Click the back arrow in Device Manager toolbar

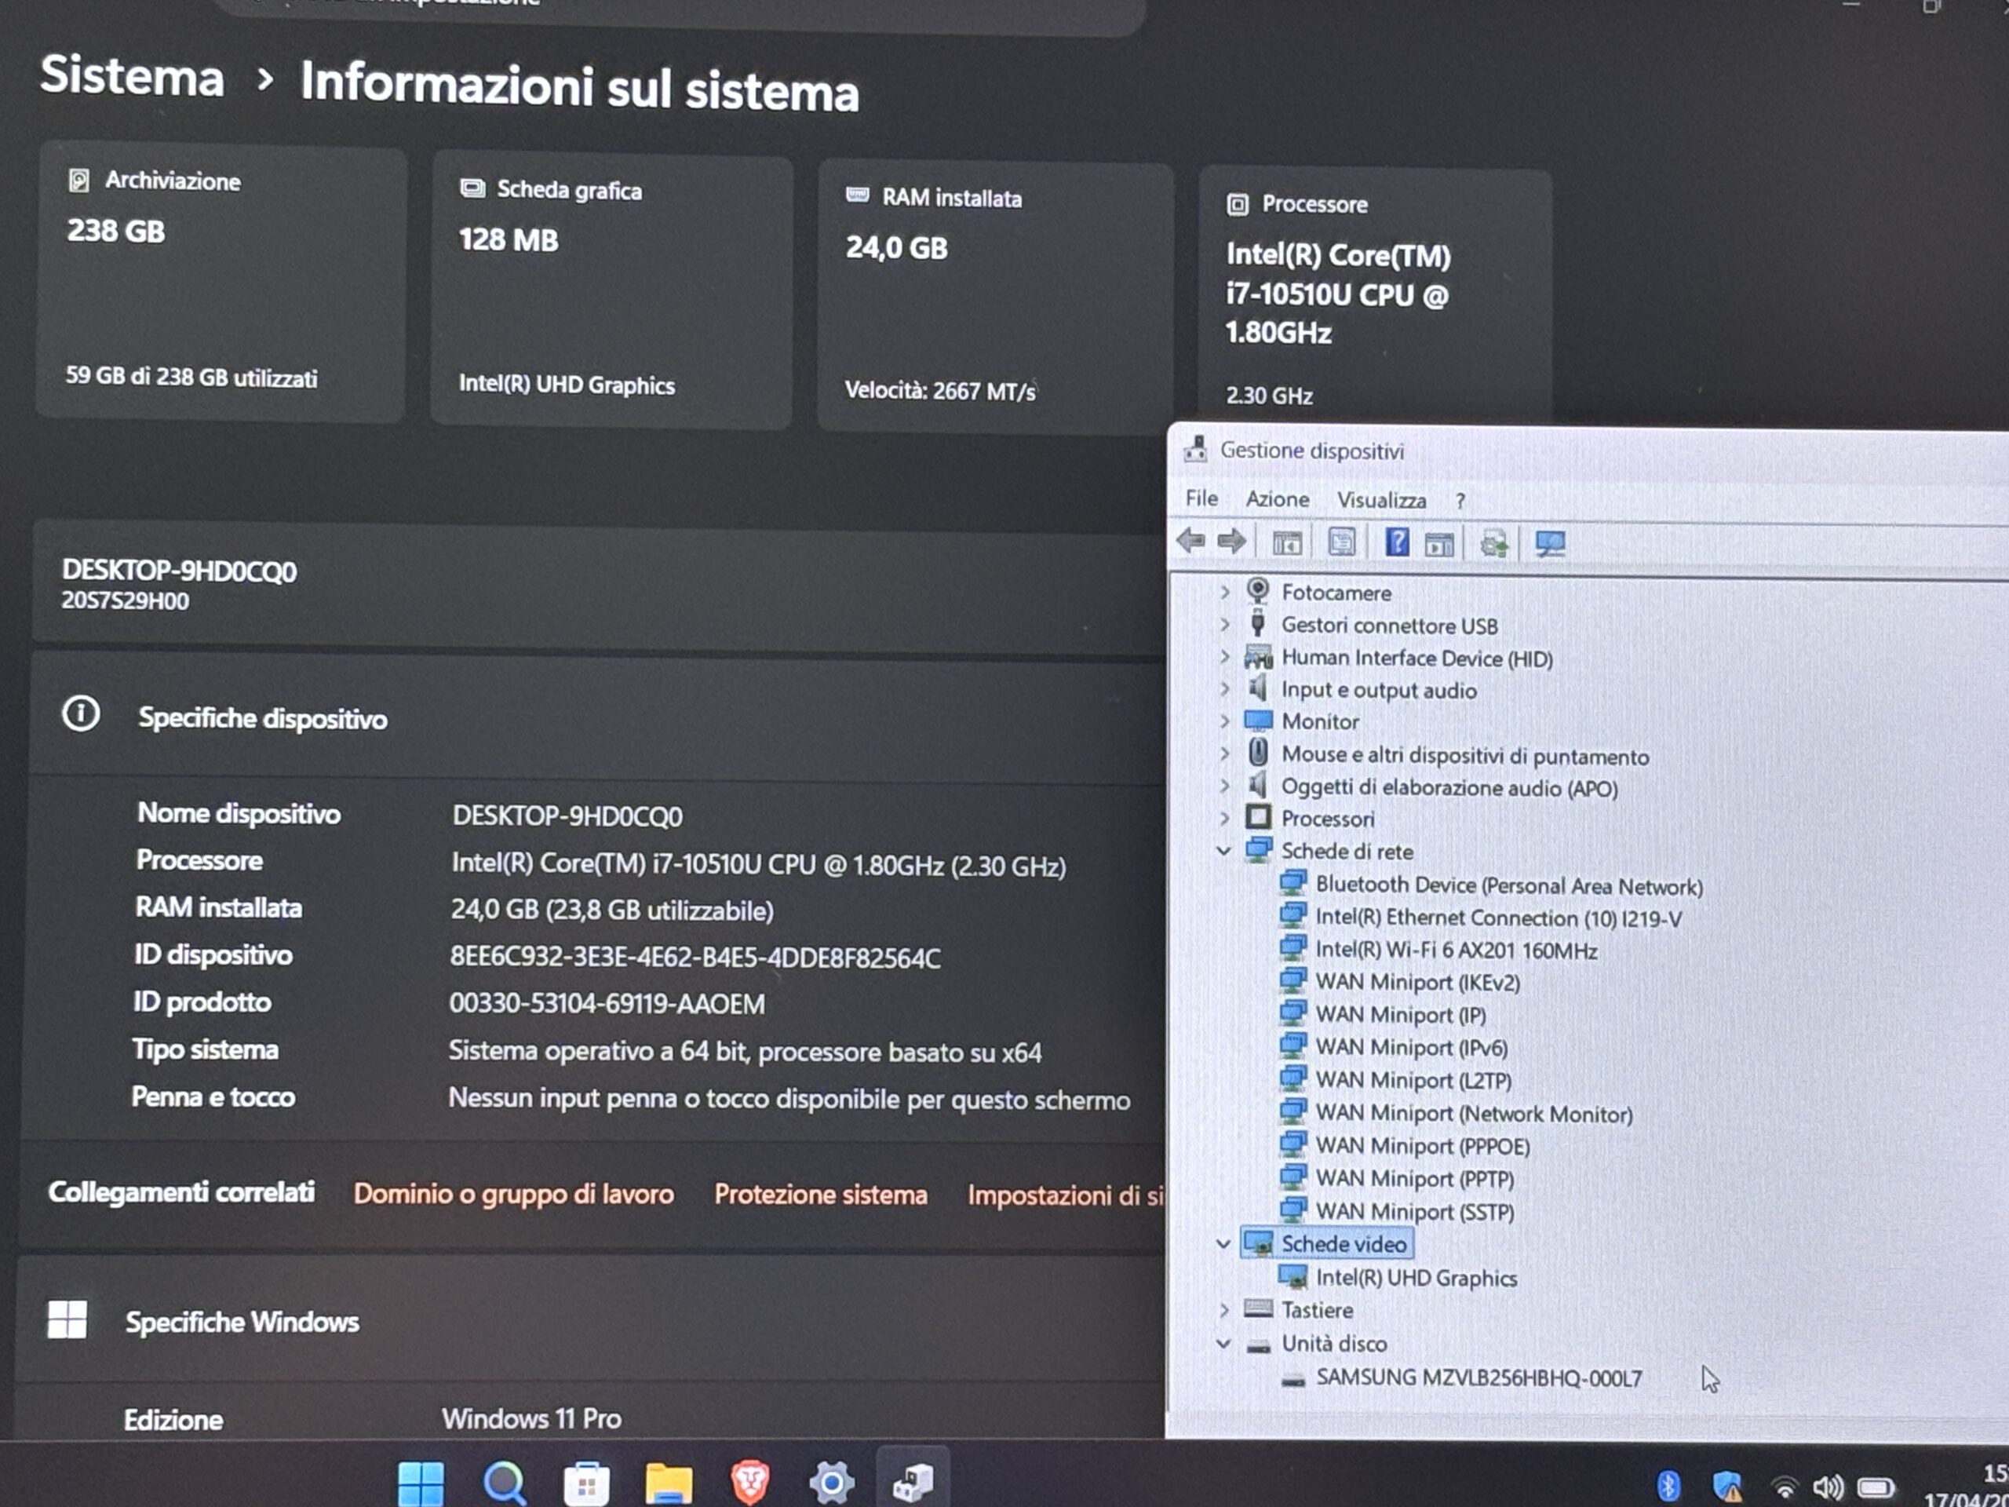(1190, 542)
